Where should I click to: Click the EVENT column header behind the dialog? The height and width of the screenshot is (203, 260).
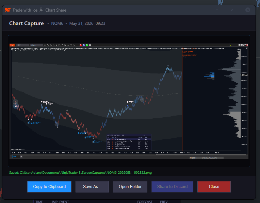(x=64, y=202)
